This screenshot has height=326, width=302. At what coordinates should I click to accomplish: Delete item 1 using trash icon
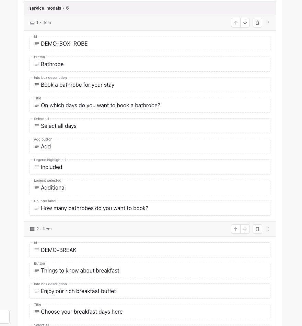(257, 23)
